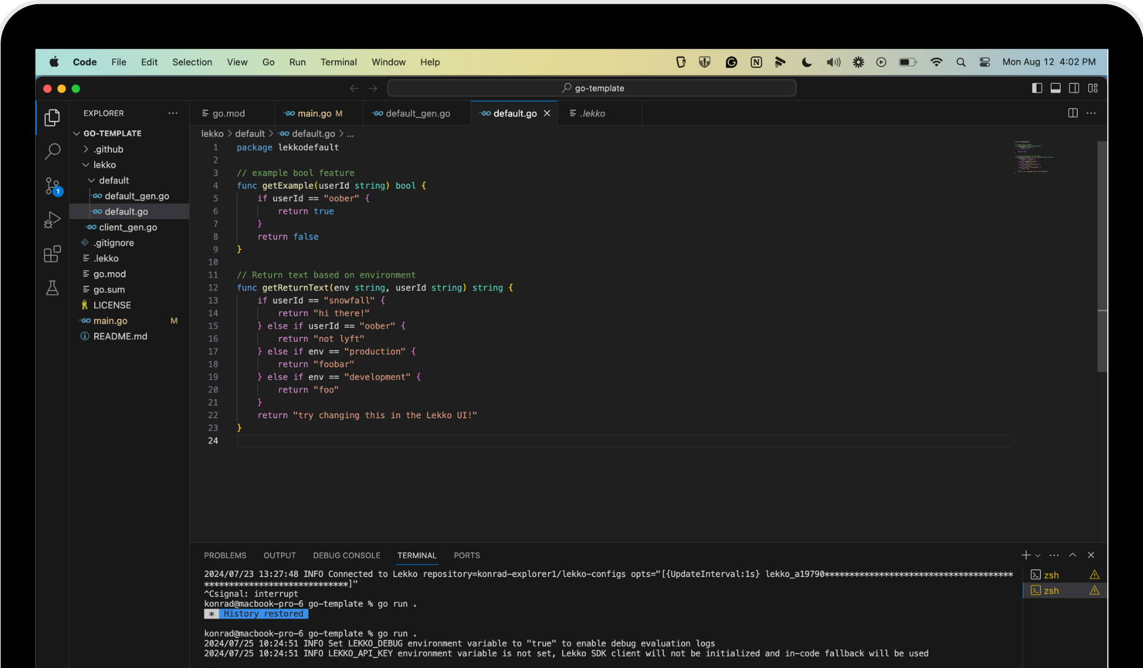Switch to the .lekko editor tab
The width and height of the screenshot is (1143, 668).
599,113
